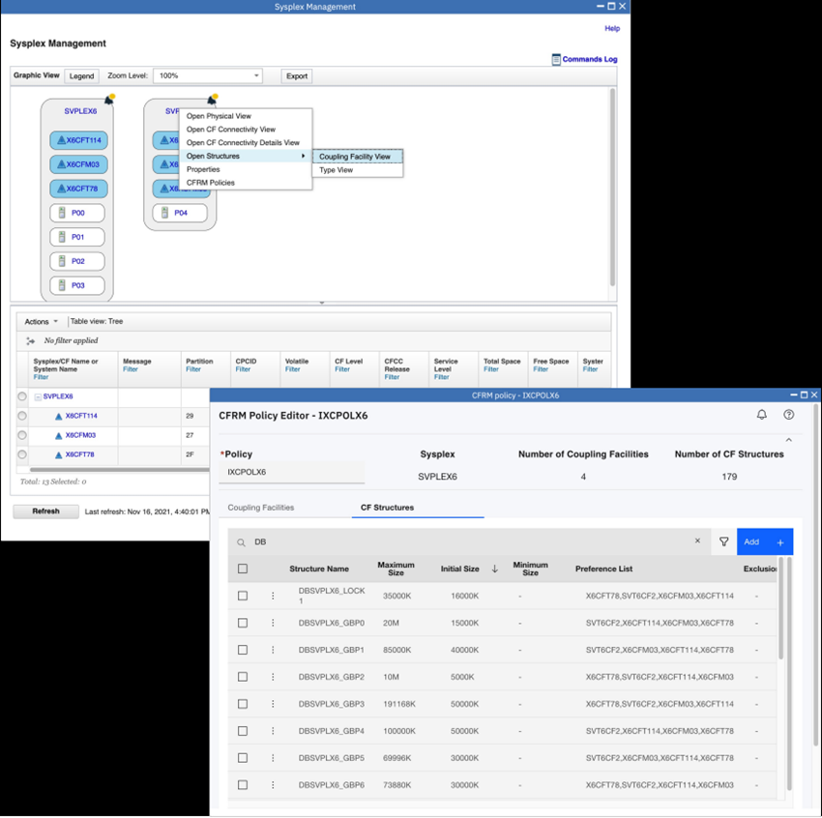Check the DBSVPLX6_LOCK1 row checkbox
Image resolution: width=822 pixels, height=818 pixels.
click(x=242, y=596)
